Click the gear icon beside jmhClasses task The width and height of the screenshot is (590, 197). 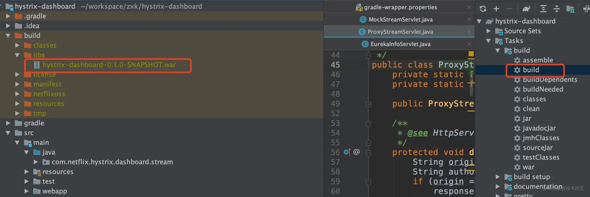click(517, 138)
